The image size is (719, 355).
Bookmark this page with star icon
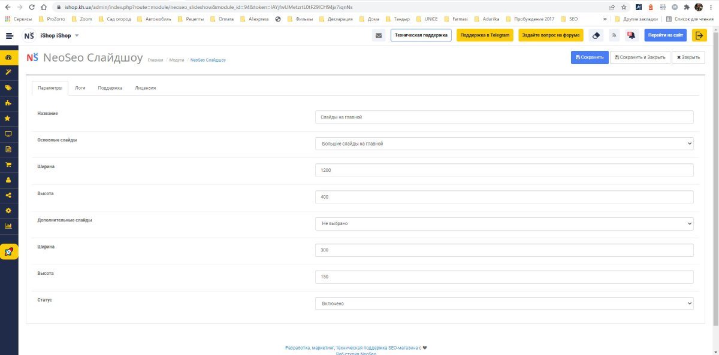click(624, 7)
